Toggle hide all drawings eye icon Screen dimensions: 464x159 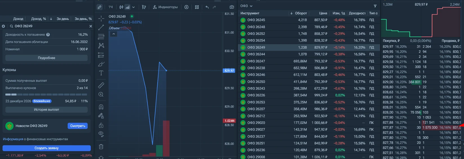tap(101, 134)
